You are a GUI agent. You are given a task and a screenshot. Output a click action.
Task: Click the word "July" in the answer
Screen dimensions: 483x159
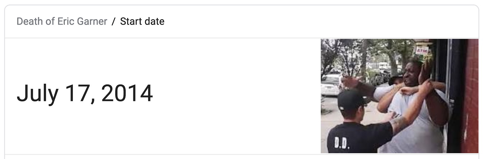click(x=37, y=94)
